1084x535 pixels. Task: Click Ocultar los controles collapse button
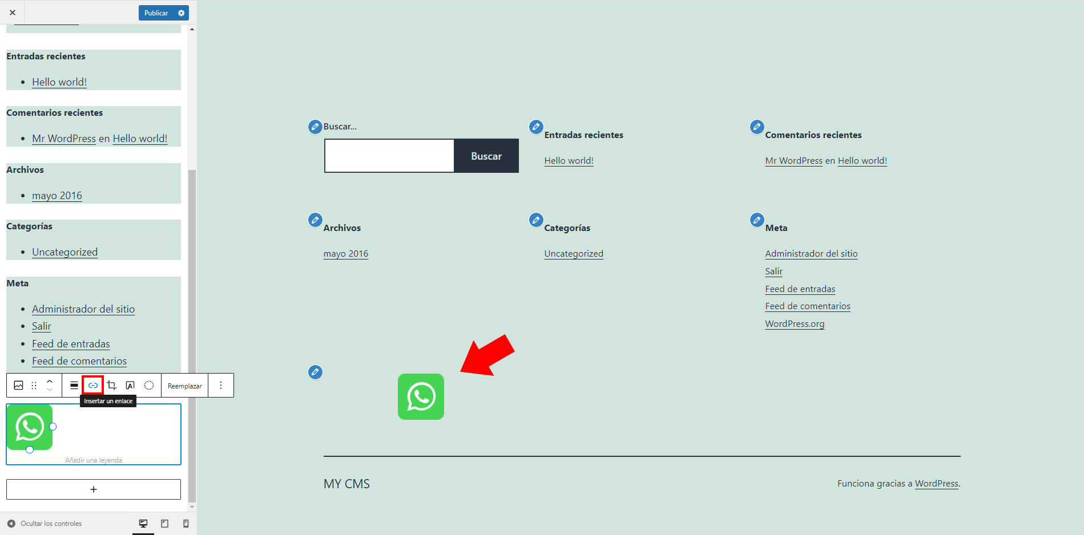tap(45, 524)
